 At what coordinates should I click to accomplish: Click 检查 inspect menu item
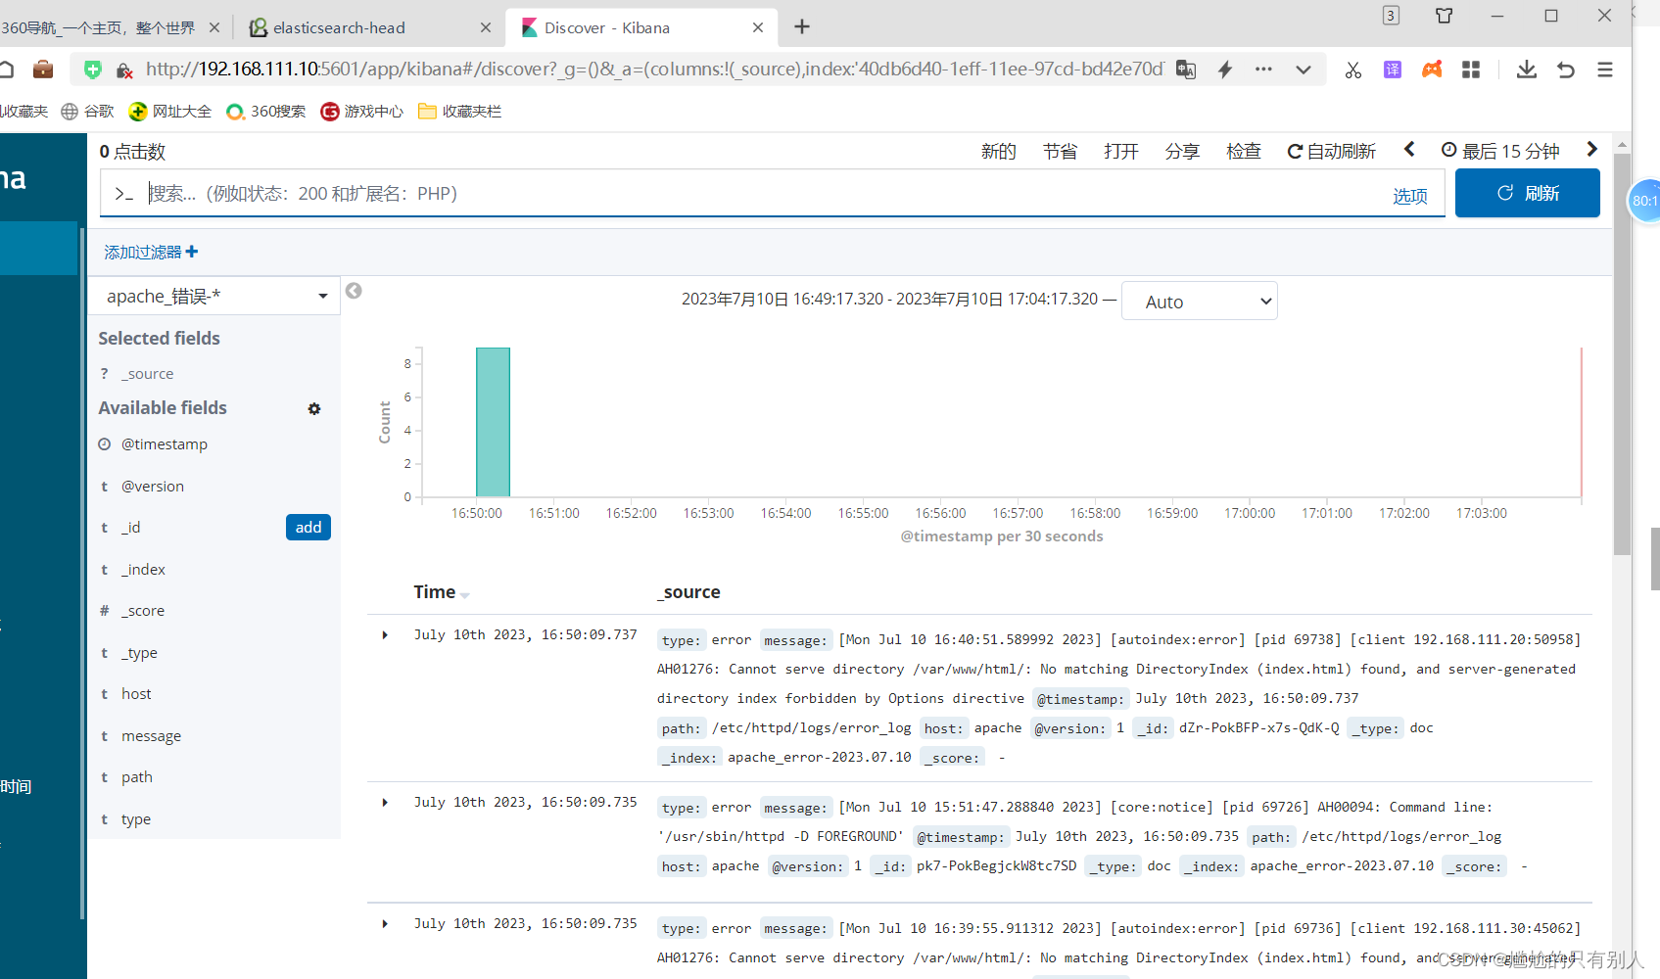click(1244, 151)
